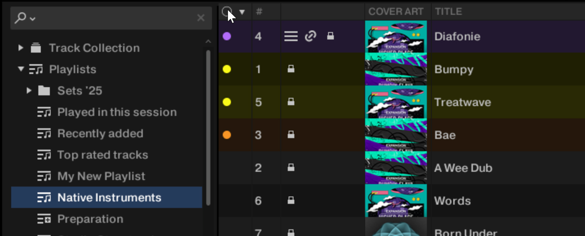Open the Recently added playlist
This screenshot has height=236, width=585.
coord(100,133)
